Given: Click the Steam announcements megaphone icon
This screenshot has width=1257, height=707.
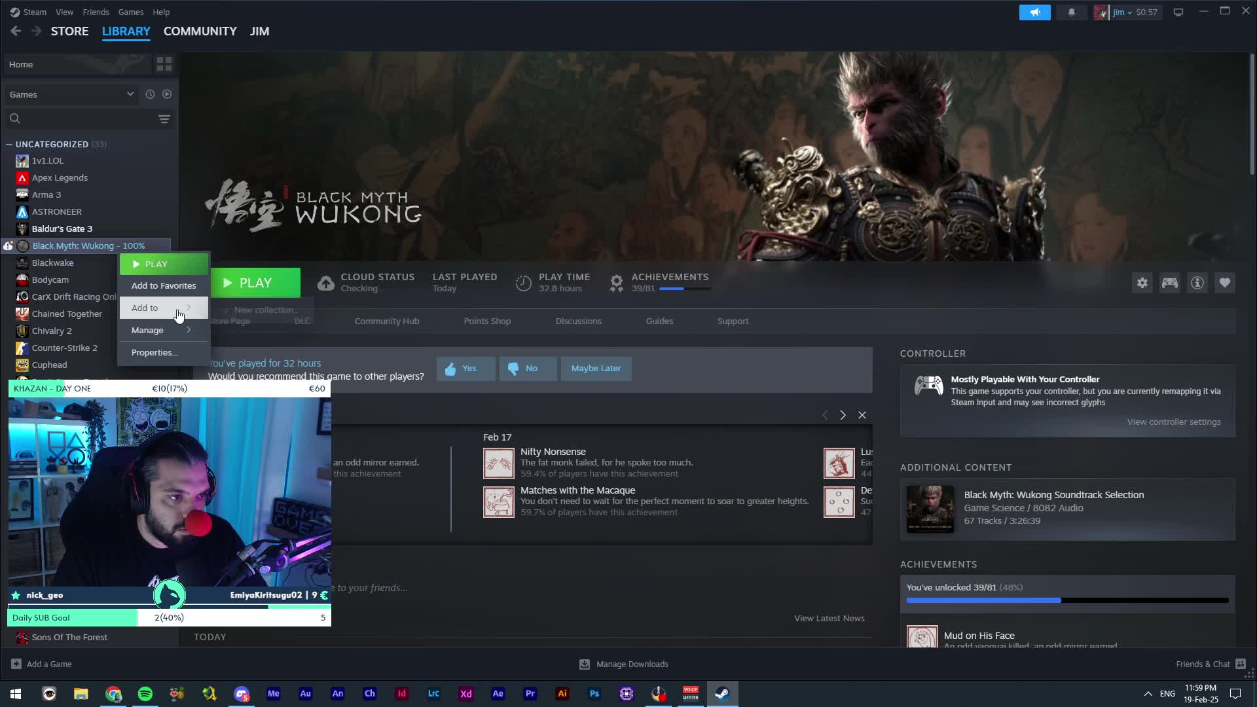Looking at the screenshot, I should click(1034, 12).
